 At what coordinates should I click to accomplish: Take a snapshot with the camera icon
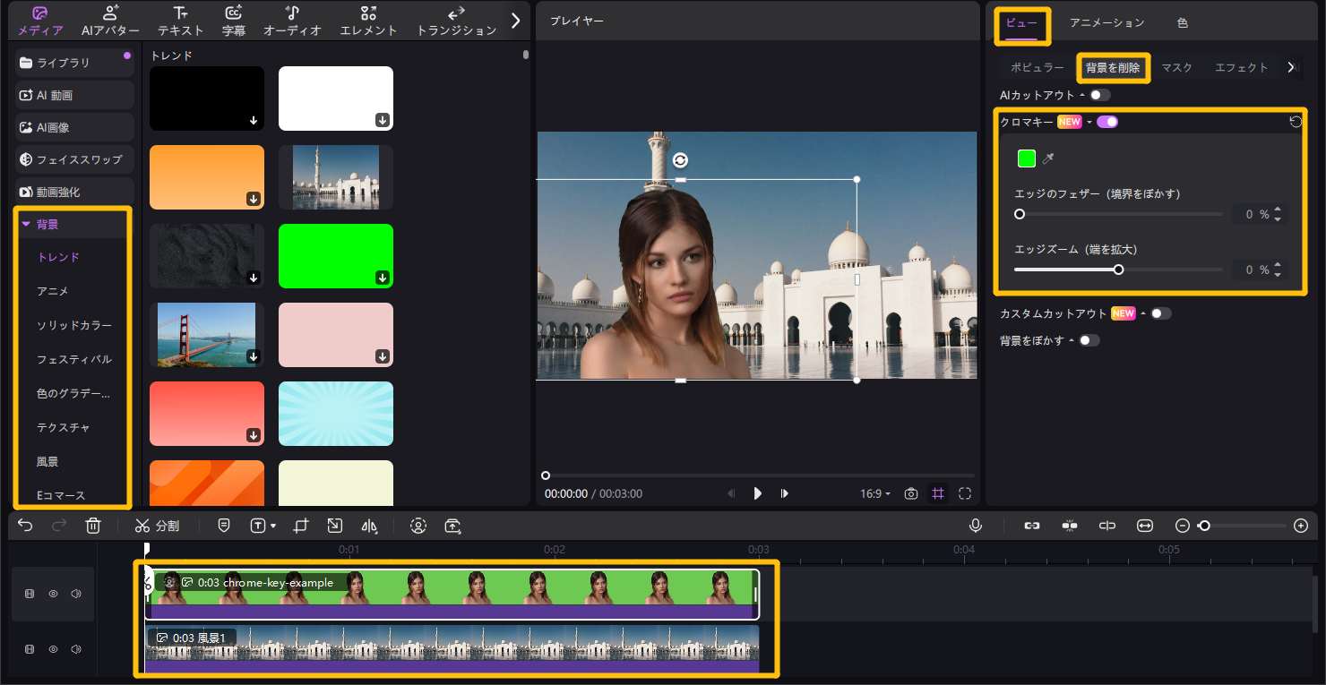pos(911,493)
